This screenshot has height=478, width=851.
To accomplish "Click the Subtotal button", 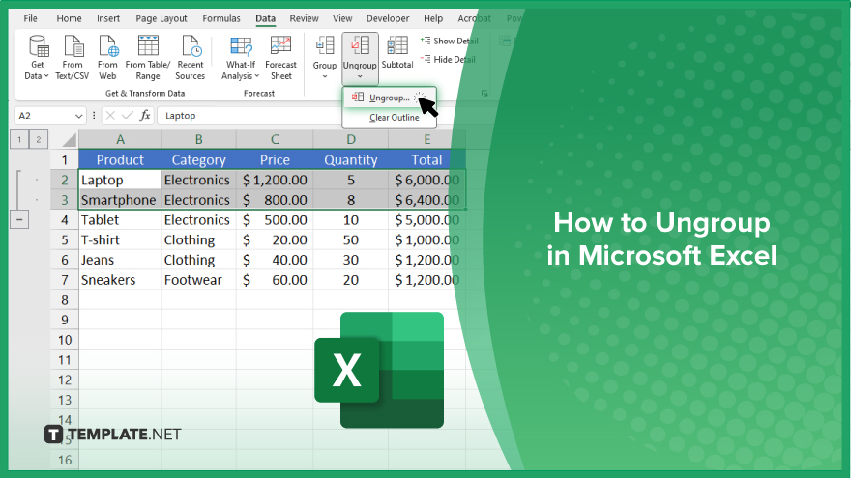I will pos(397,52).
